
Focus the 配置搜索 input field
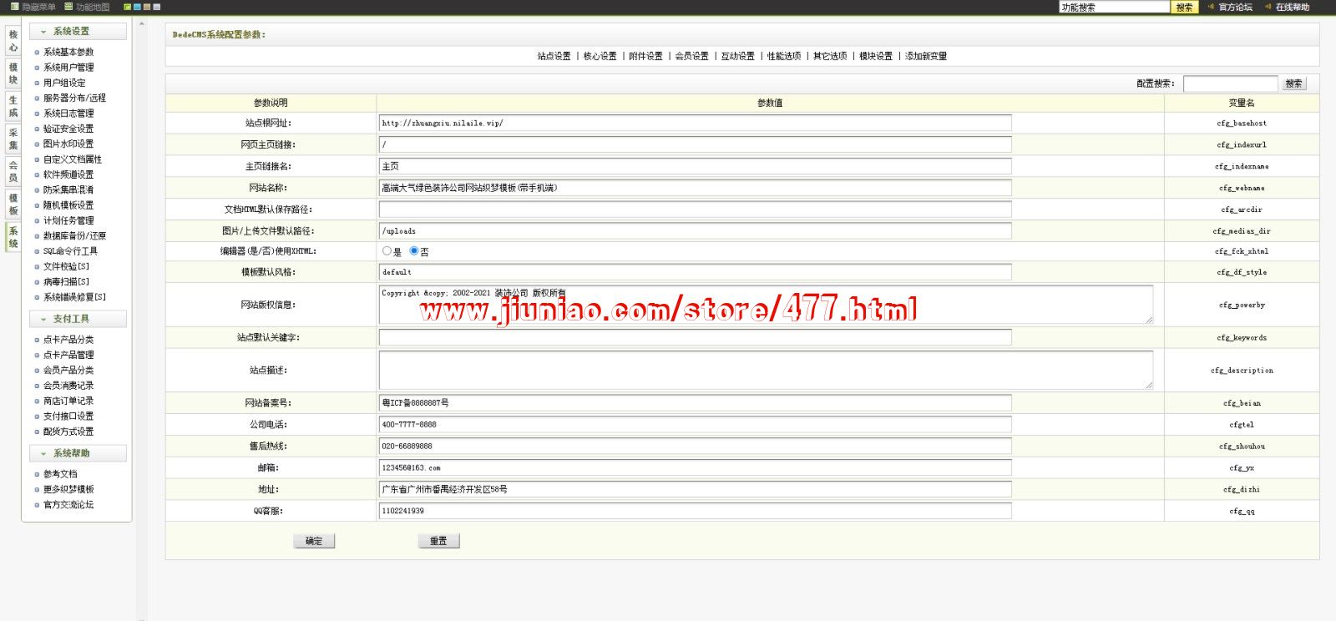click(x=1231, y=83)
